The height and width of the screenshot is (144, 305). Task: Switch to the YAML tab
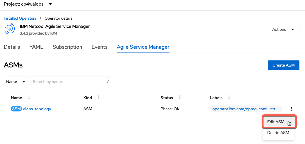pyautogui.click(x=36, y=47)
